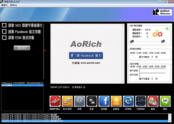
Task: Click the 100 % progress value
Action: point(148,30)
